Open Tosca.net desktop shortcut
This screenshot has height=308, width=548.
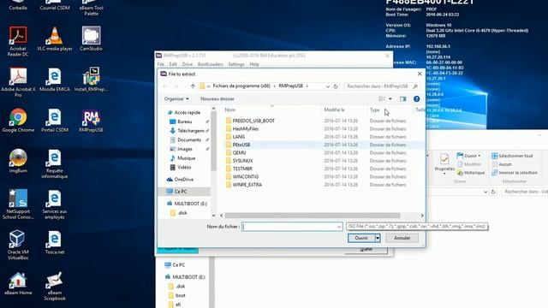point(55,242)
